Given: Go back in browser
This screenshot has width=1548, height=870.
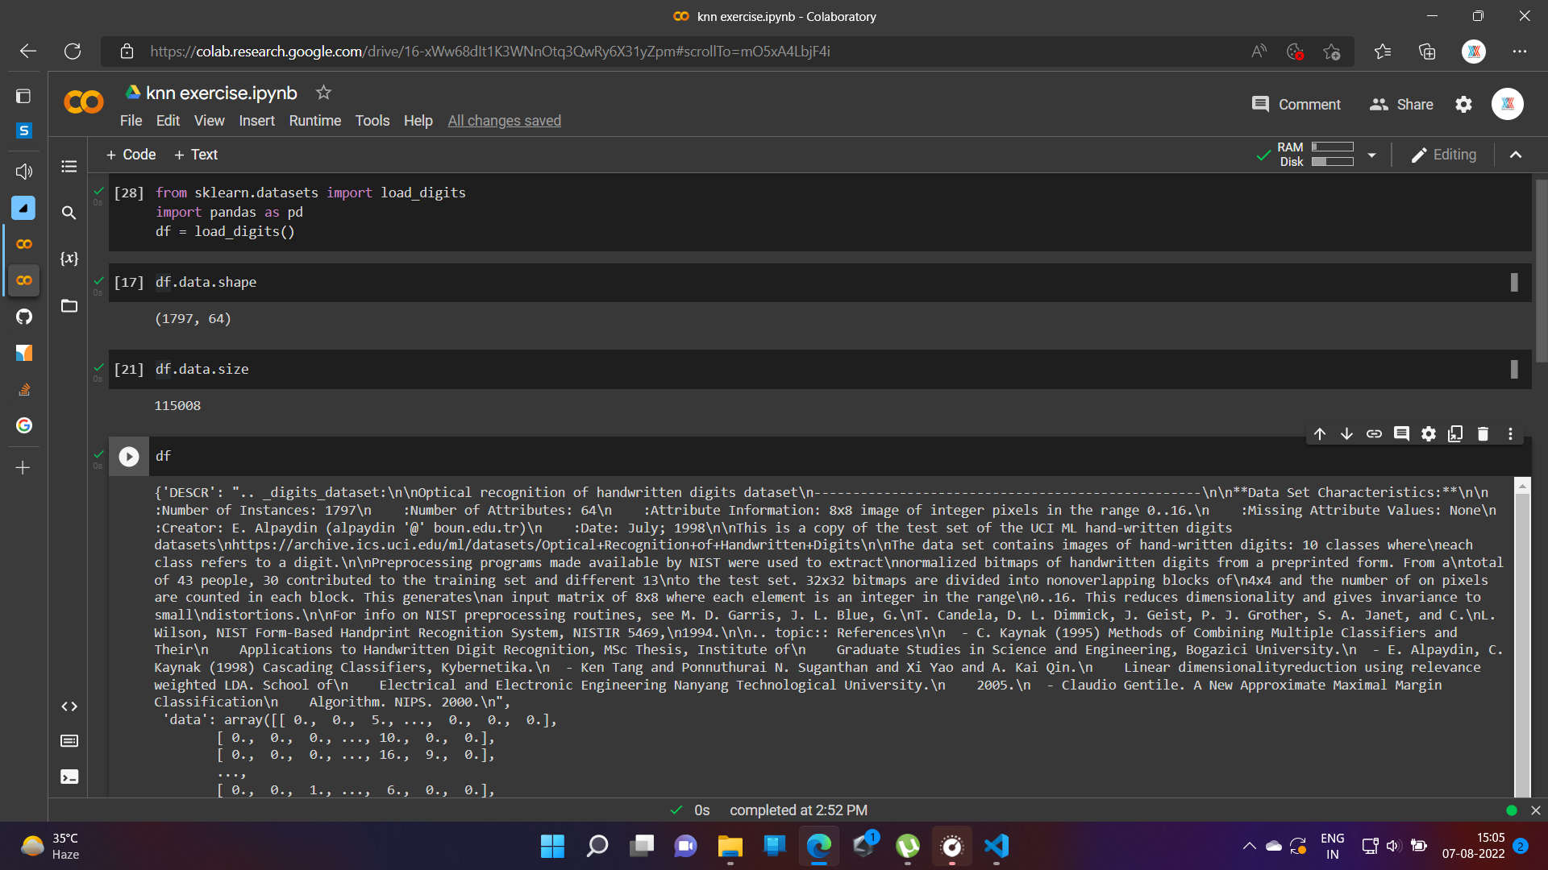Looking at the screenshot, I should point(28,52).
